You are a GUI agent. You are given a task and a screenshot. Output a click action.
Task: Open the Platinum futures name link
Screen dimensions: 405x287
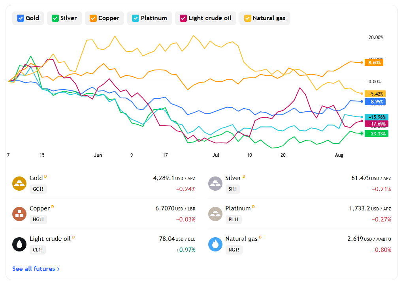click(x=238, y=208)
